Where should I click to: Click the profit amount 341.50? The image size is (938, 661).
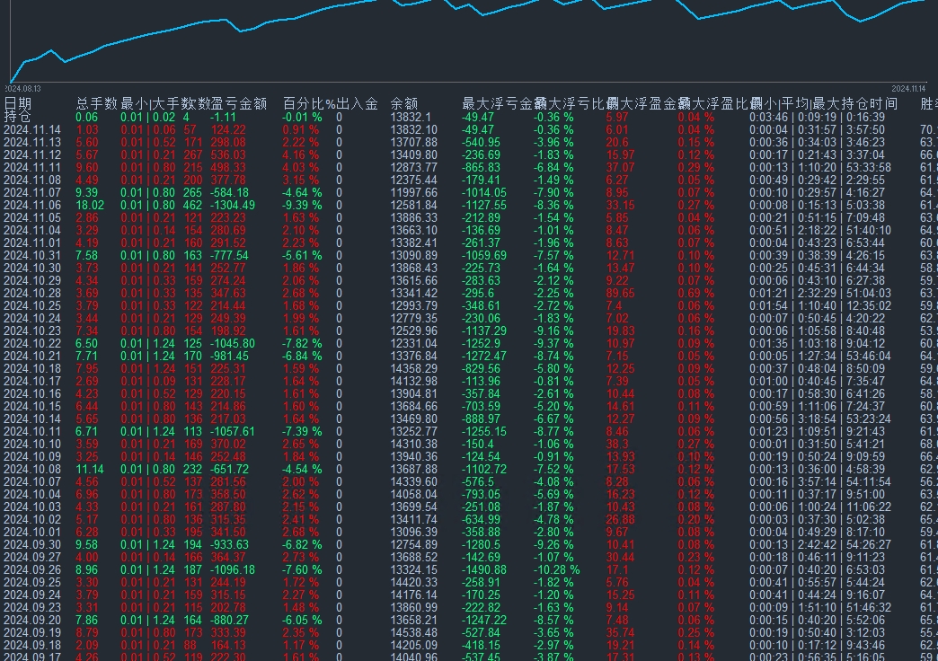click(228, 532)
